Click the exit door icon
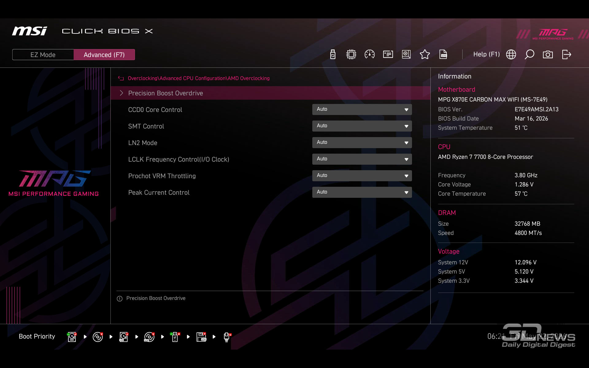This screenshot has width=589, height=368. click(x=566, y=55)
